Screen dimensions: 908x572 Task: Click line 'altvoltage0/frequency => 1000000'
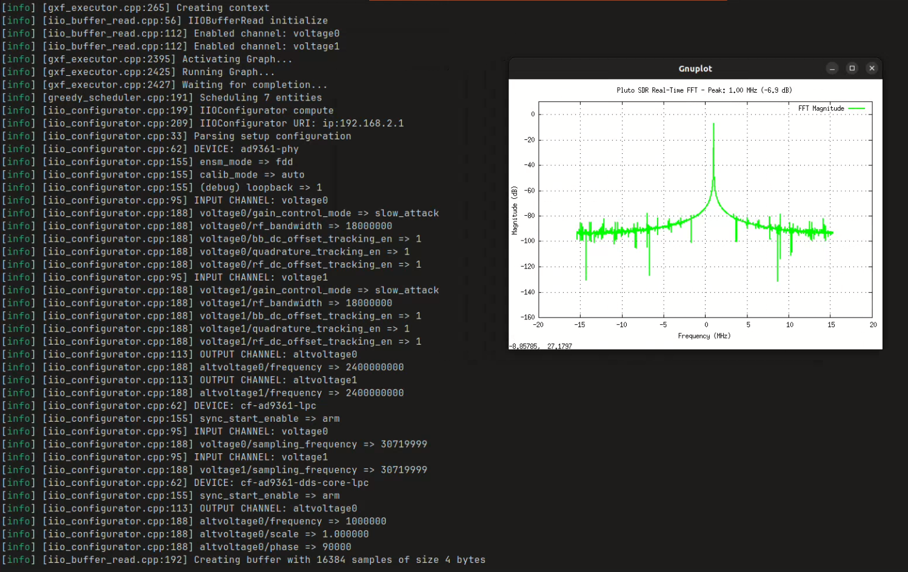[194, 521]
